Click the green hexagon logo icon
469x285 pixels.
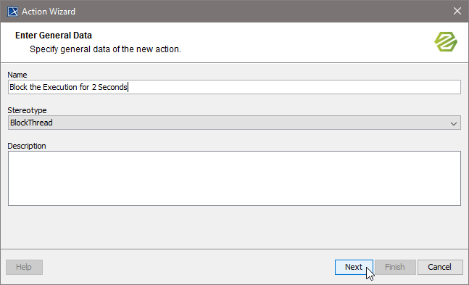446,41
